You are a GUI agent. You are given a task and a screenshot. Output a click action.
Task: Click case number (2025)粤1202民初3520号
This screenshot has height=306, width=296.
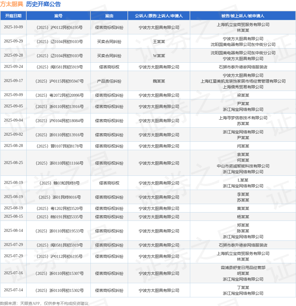coord(59,209)
